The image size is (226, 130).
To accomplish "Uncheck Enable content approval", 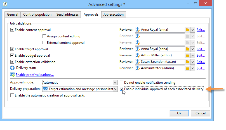I will tap(12, 30).
